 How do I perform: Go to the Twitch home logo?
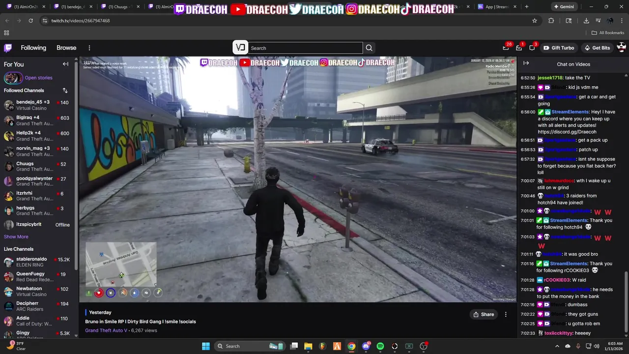8,48
